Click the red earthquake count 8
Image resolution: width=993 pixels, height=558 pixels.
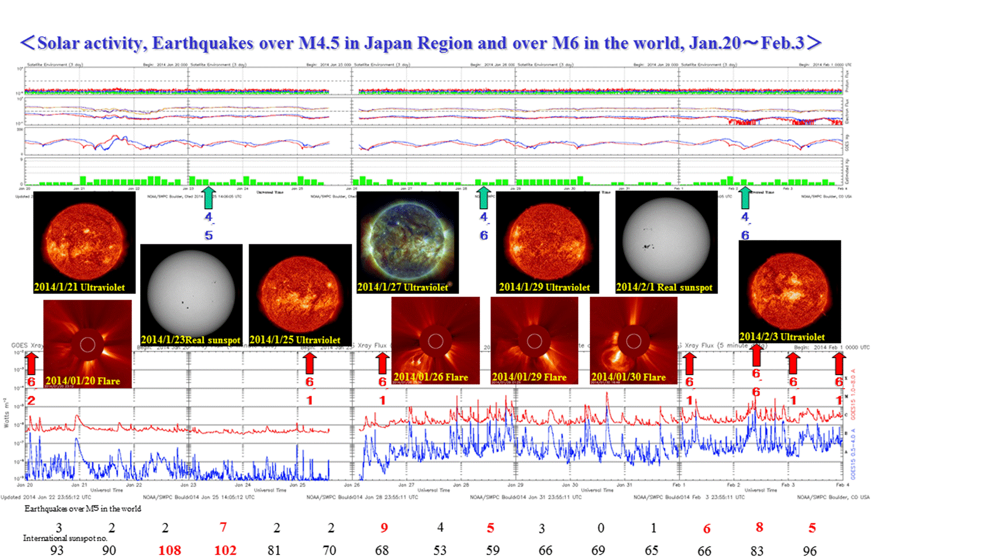pyautogui.click(x=759, y=528)
